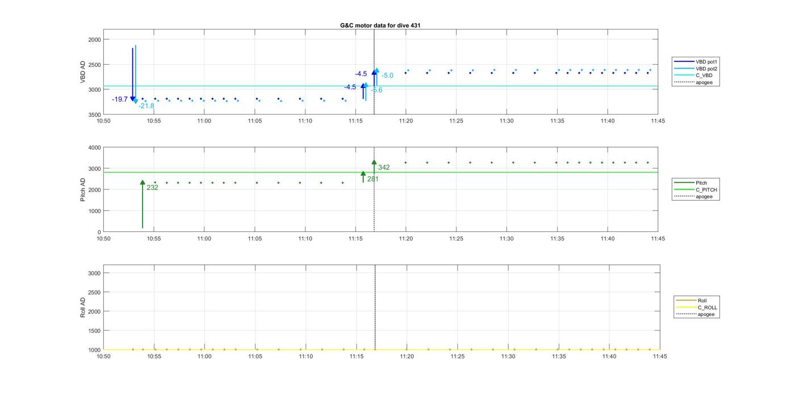This screenshot has width=795, height=393.
Task: Click the 'VBD AD' y-axis label
Action: 83,72
